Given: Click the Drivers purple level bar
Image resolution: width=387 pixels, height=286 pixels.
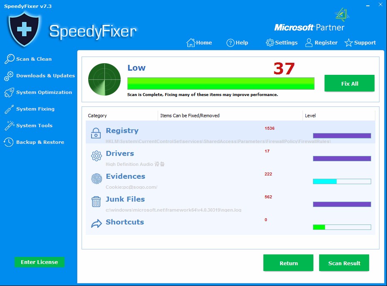Looking at the screenshot, I should [342, 158].
